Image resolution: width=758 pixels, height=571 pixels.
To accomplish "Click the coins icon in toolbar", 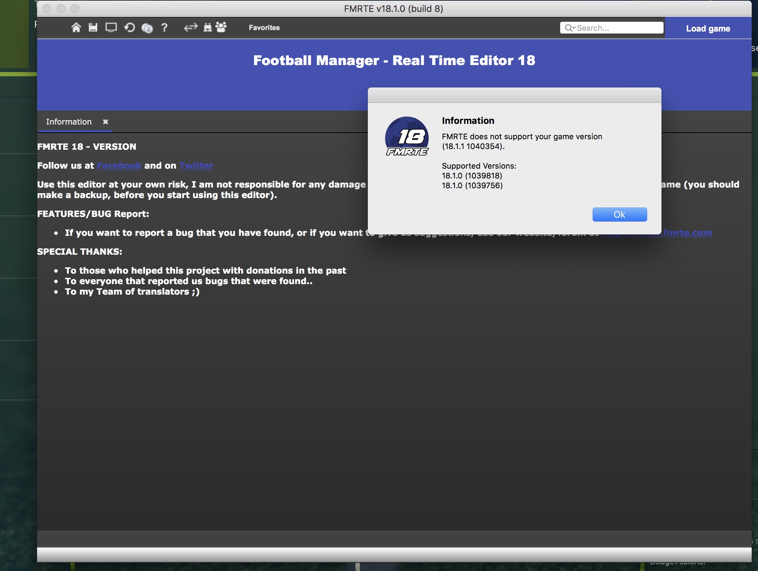I will 147,28.
